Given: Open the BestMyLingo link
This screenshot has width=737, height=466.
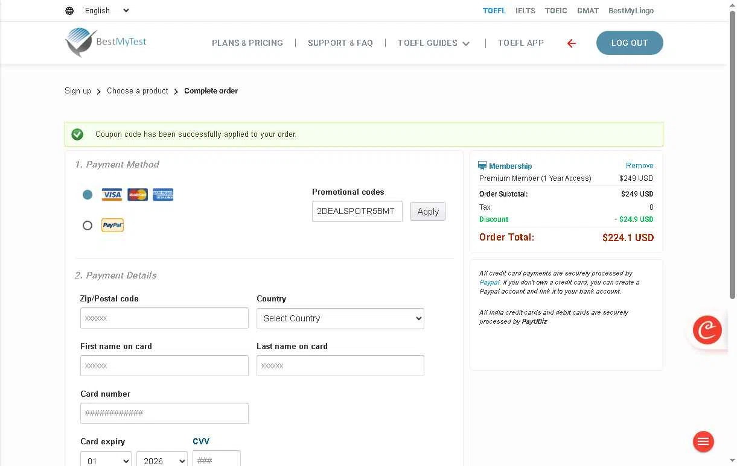Looking at the screenshot, I should pos(631,11).
